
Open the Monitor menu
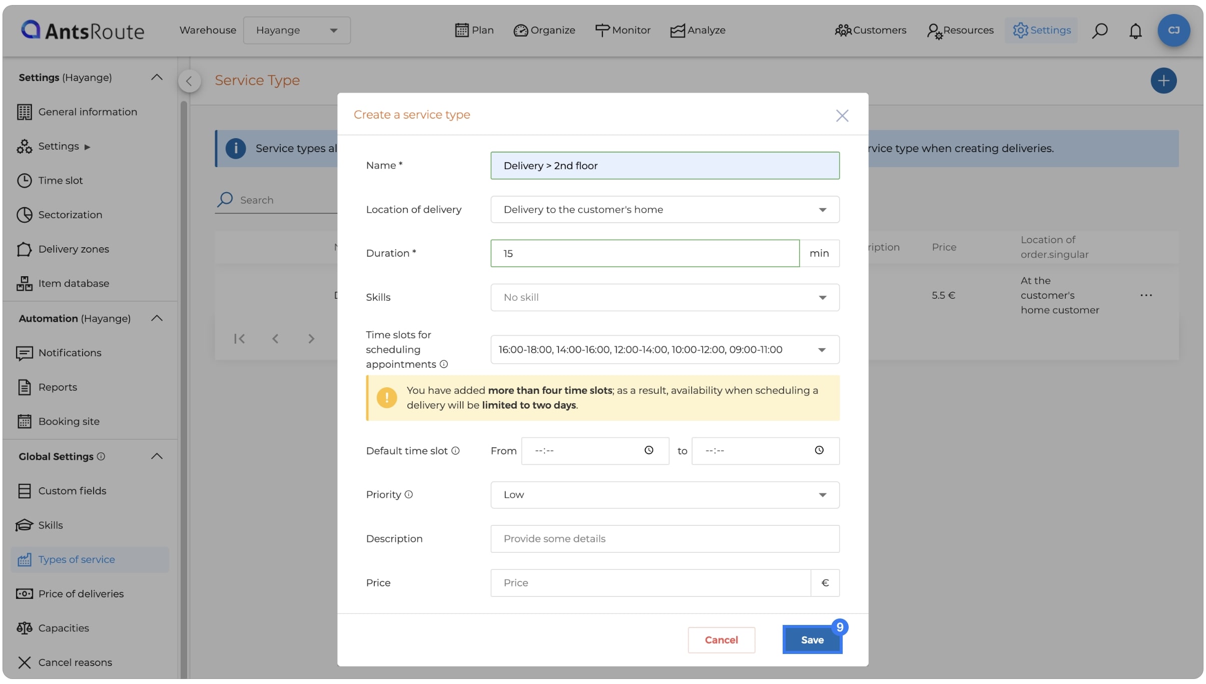[x=623, y=30]
